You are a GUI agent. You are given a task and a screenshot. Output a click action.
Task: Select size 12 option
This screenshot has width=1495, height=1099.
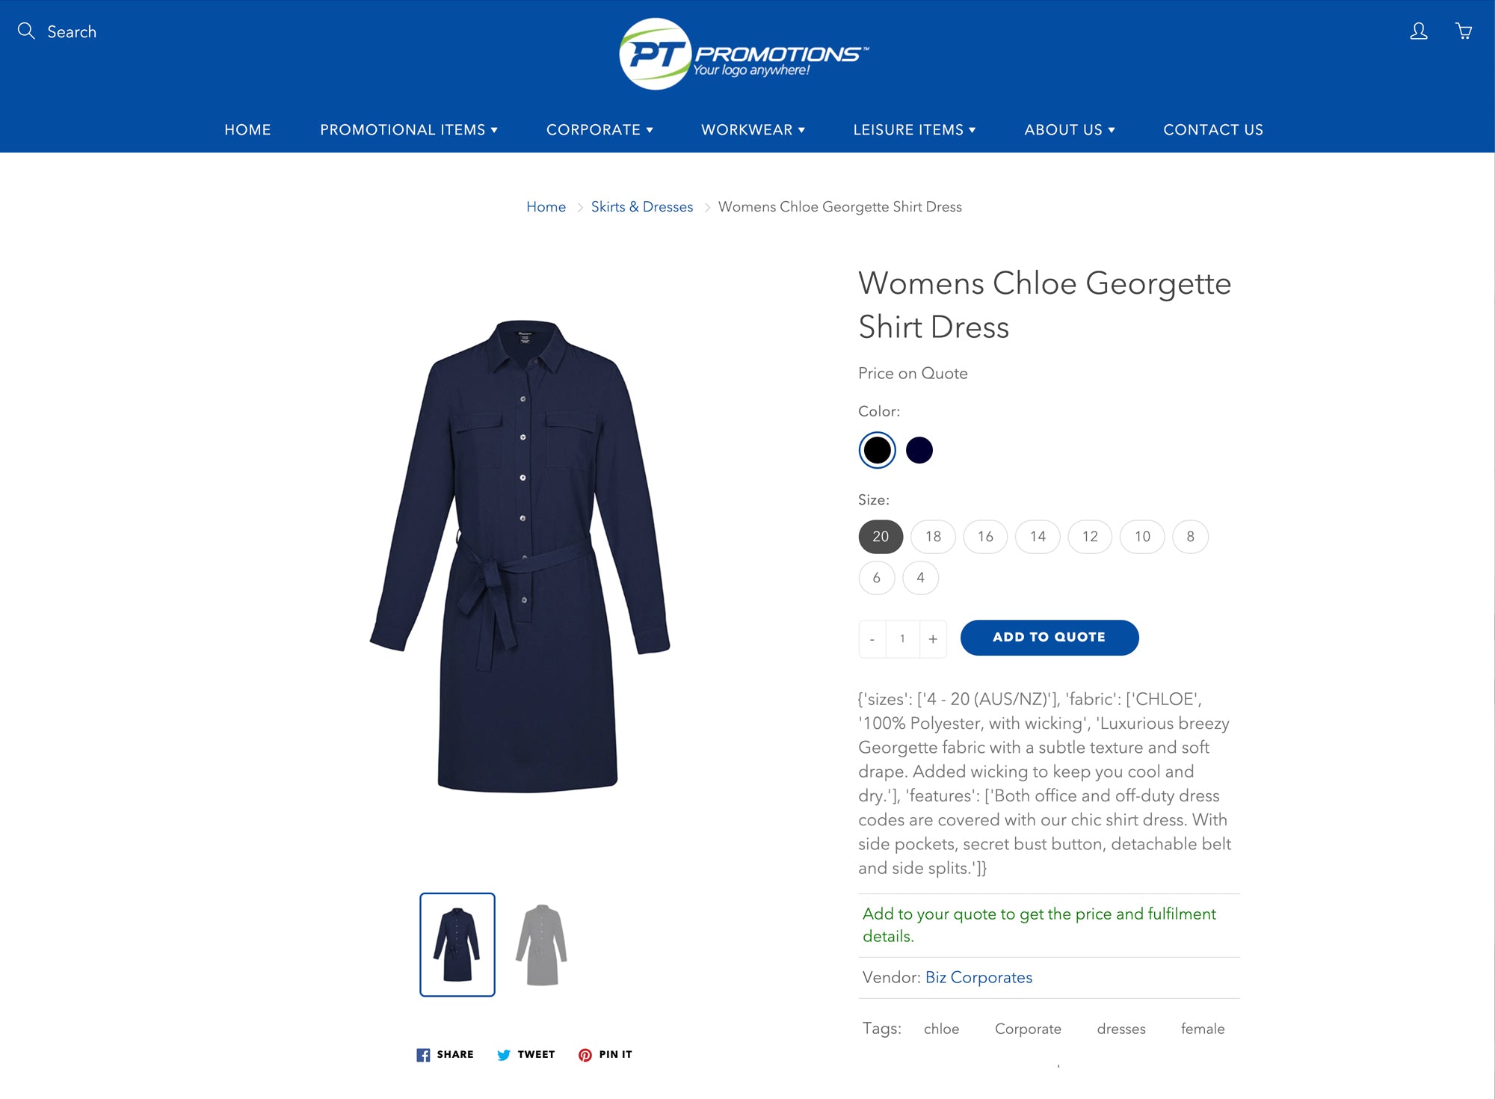[1090, 537]
